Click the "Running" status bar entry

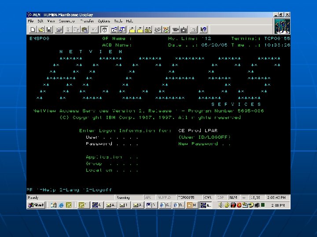pyautogui.click(x=123, y=197)
